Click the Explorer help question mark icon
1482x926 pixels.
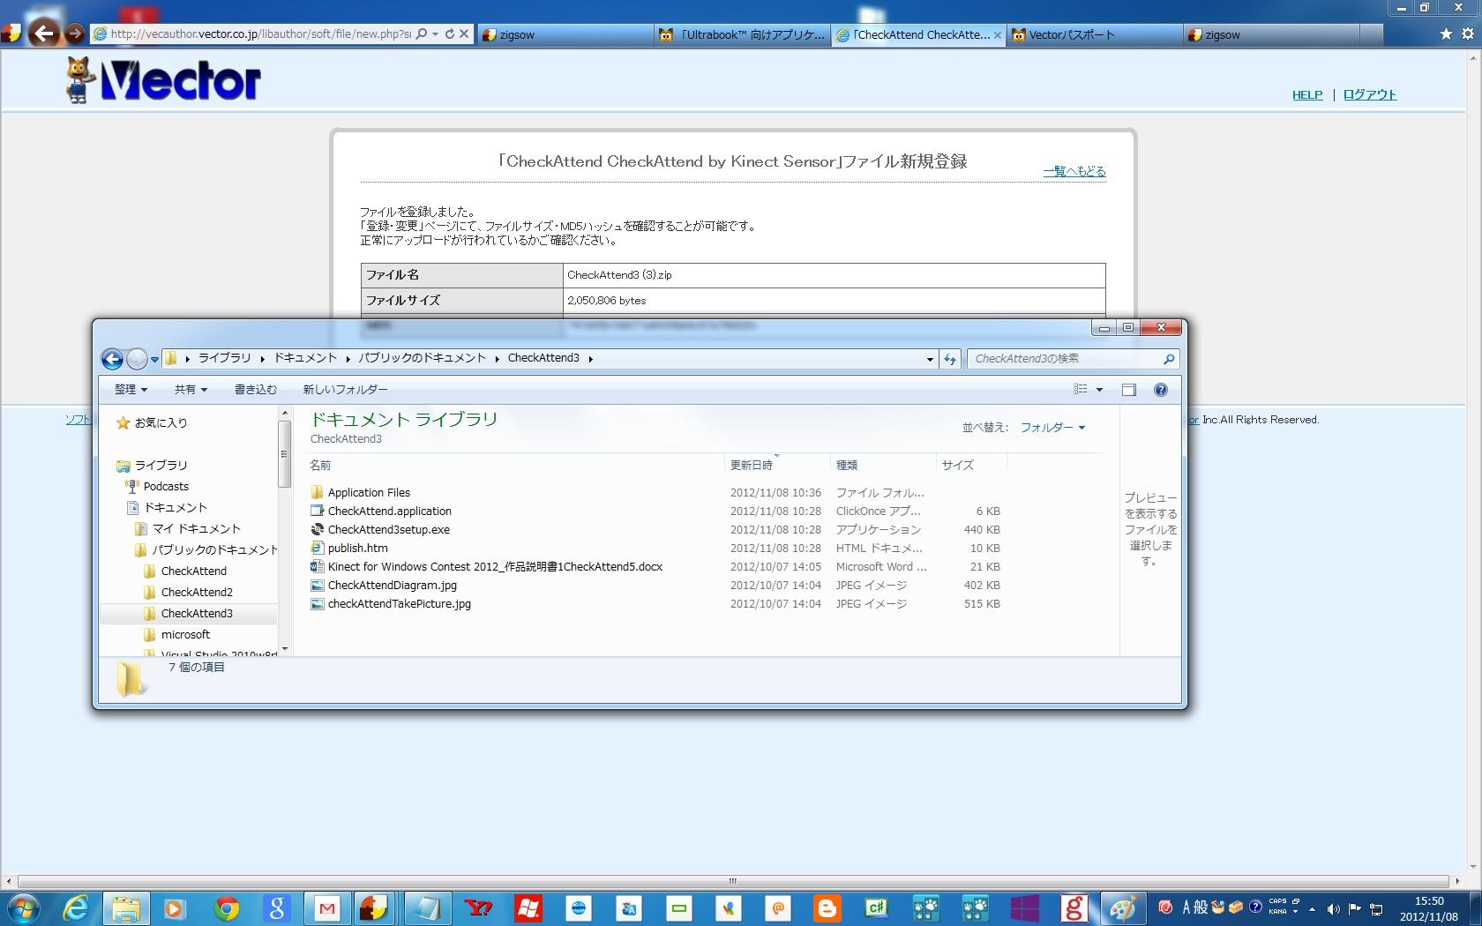point(1160,390)
